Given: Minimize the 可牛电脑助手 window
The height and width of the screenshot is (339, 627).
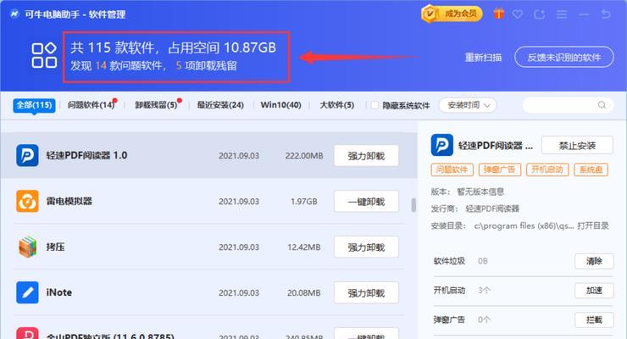Looking at the screenshot, I should pos(584,14).
